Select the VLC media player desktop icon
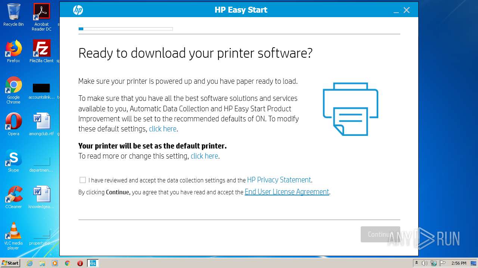The image size is (478, 268). click(x=13, y=236)
